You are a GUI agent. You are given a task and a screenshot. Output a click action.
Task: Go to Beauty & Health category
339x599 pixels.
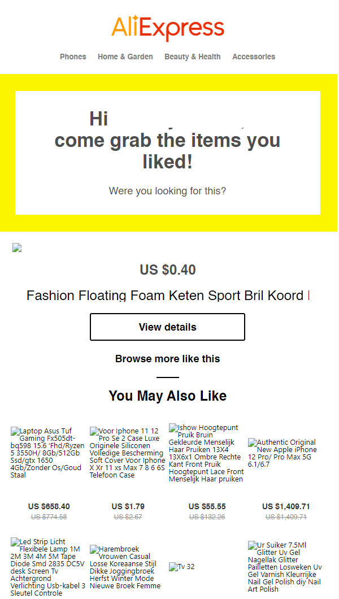(x=193, y=57)
